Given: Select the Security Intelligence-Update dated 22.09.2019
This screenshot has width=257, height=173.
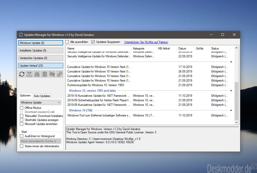Looking at the screenshot, I should 147,56.
